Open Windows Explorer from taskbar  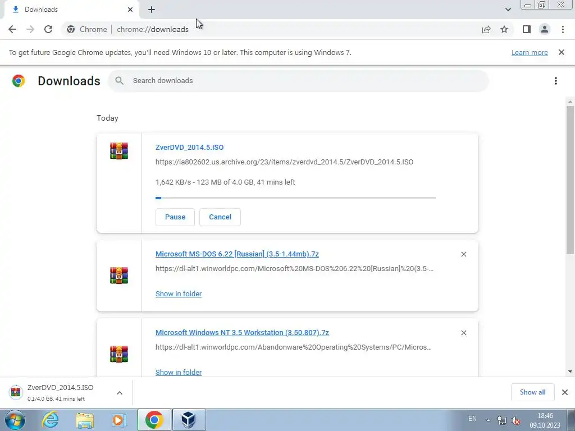(x=85, y=420)
